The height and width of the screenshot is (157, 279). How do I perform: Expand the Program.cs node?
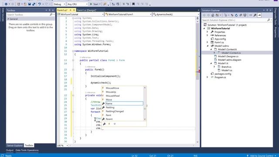click(x=208, y=77)
